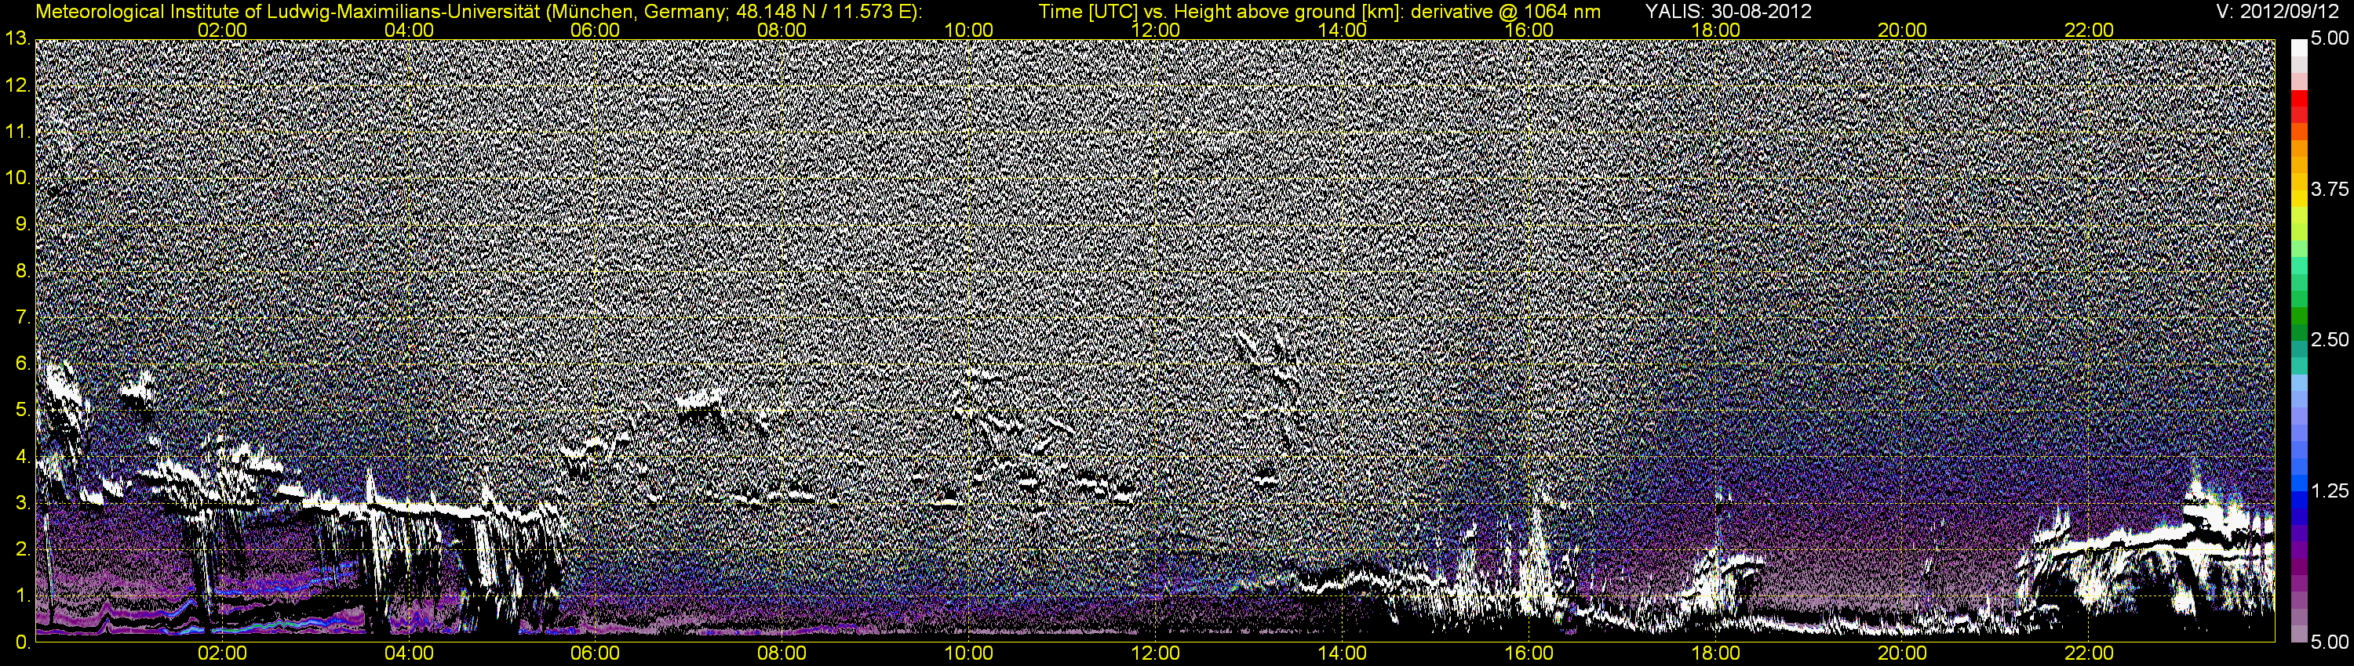
Task: Click the 12 km height axis label
Action: click(17, 85)
